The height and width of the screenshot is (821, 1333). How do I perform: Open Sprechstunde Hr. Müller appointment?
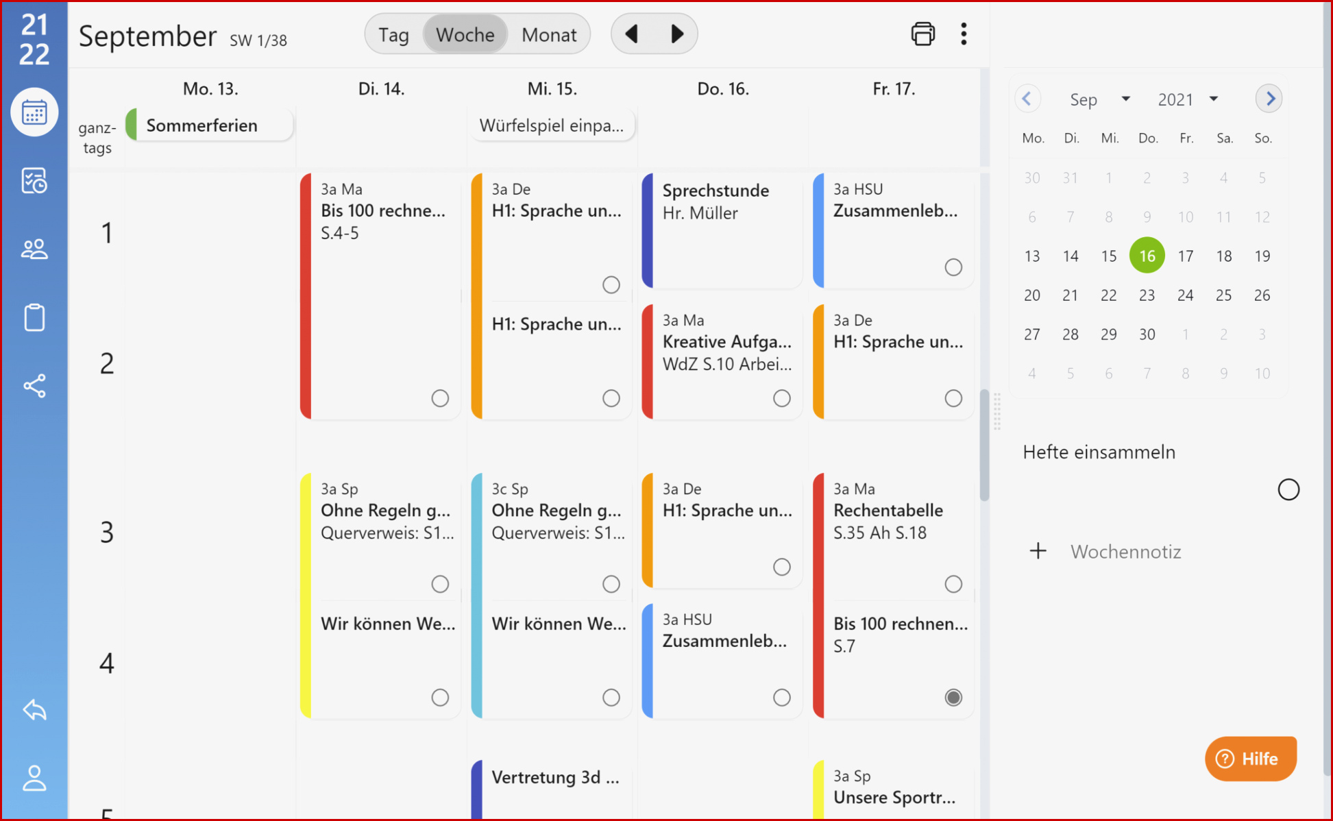click(722, 230)
